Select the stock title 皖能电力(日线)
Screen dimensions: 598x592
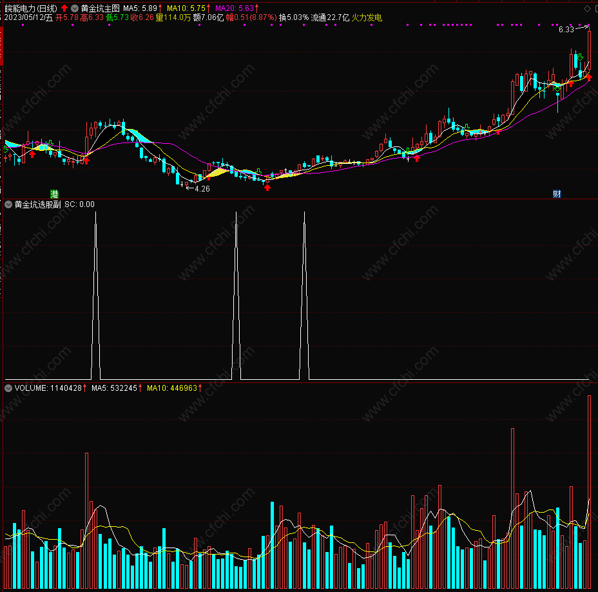31,8
